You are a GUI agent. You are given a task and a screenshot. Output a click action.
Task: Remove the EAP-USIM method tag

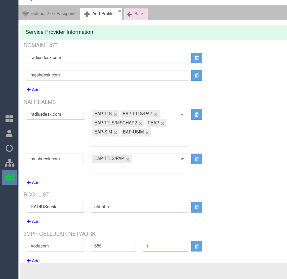tap(147, 132)
